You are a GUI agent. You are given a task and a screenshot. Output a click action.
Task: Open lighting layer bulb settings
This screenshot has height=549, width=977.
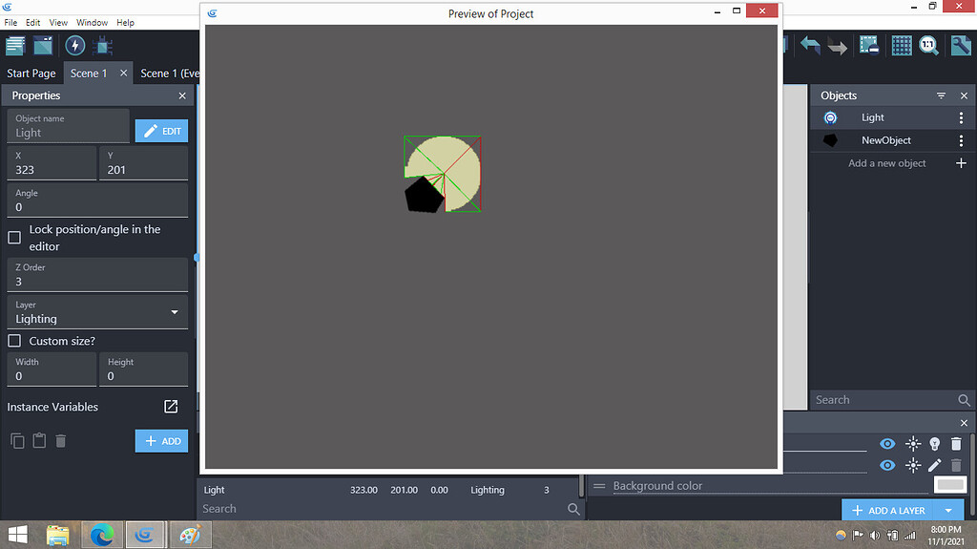tap(934, 444)
